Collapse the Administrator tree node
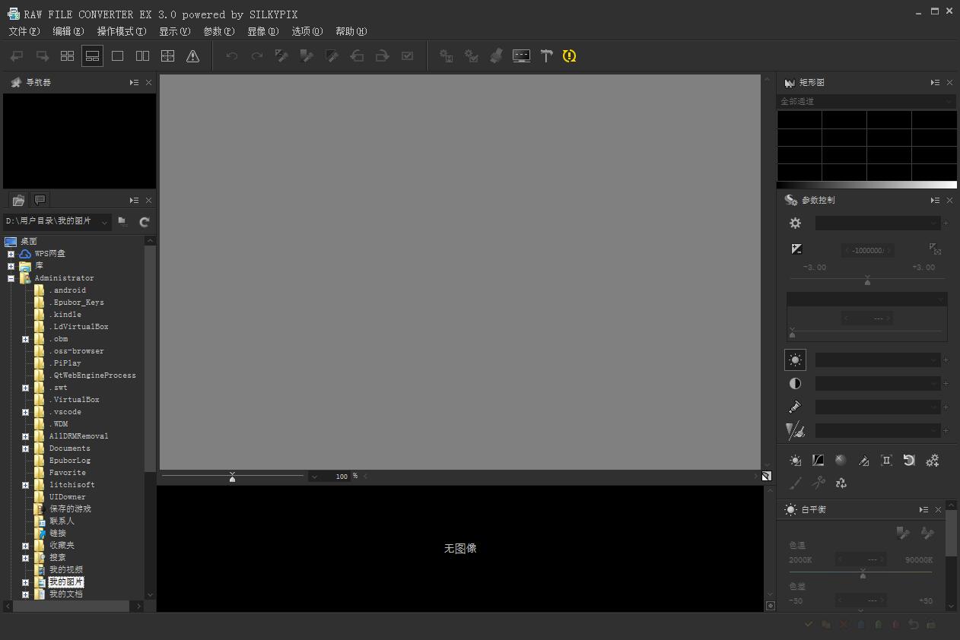960x640 pixels. tap(11, 278)
